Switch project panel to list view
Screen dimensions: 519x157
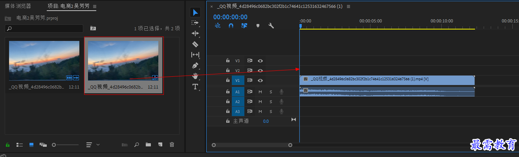tap(19, 145)
